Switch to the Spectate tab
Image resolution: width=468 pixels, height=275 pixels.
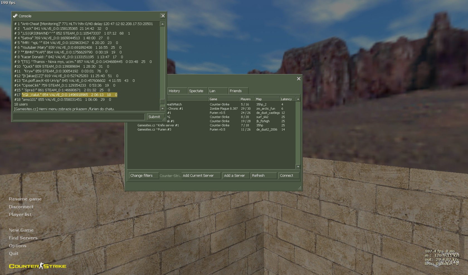point(196,91)
